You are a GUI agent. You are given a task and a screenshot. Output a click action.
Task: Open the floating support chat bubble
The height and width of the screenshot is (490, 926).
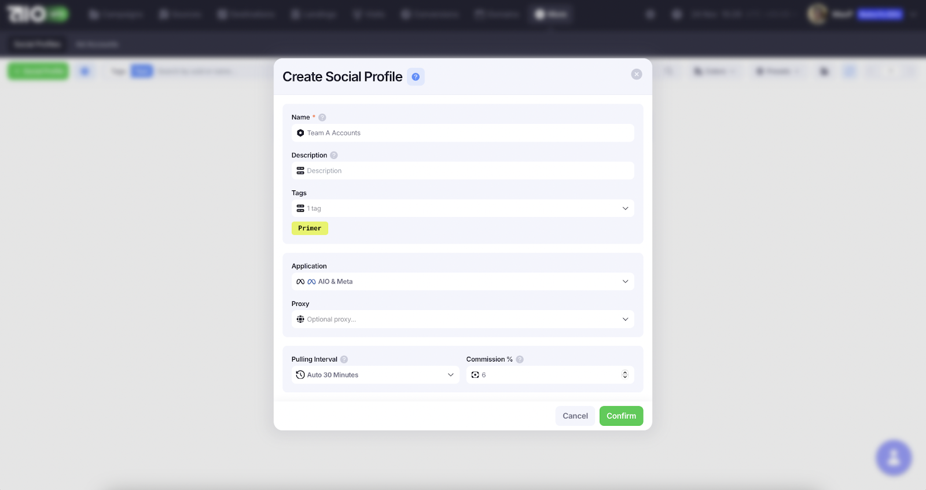(894, 458)
